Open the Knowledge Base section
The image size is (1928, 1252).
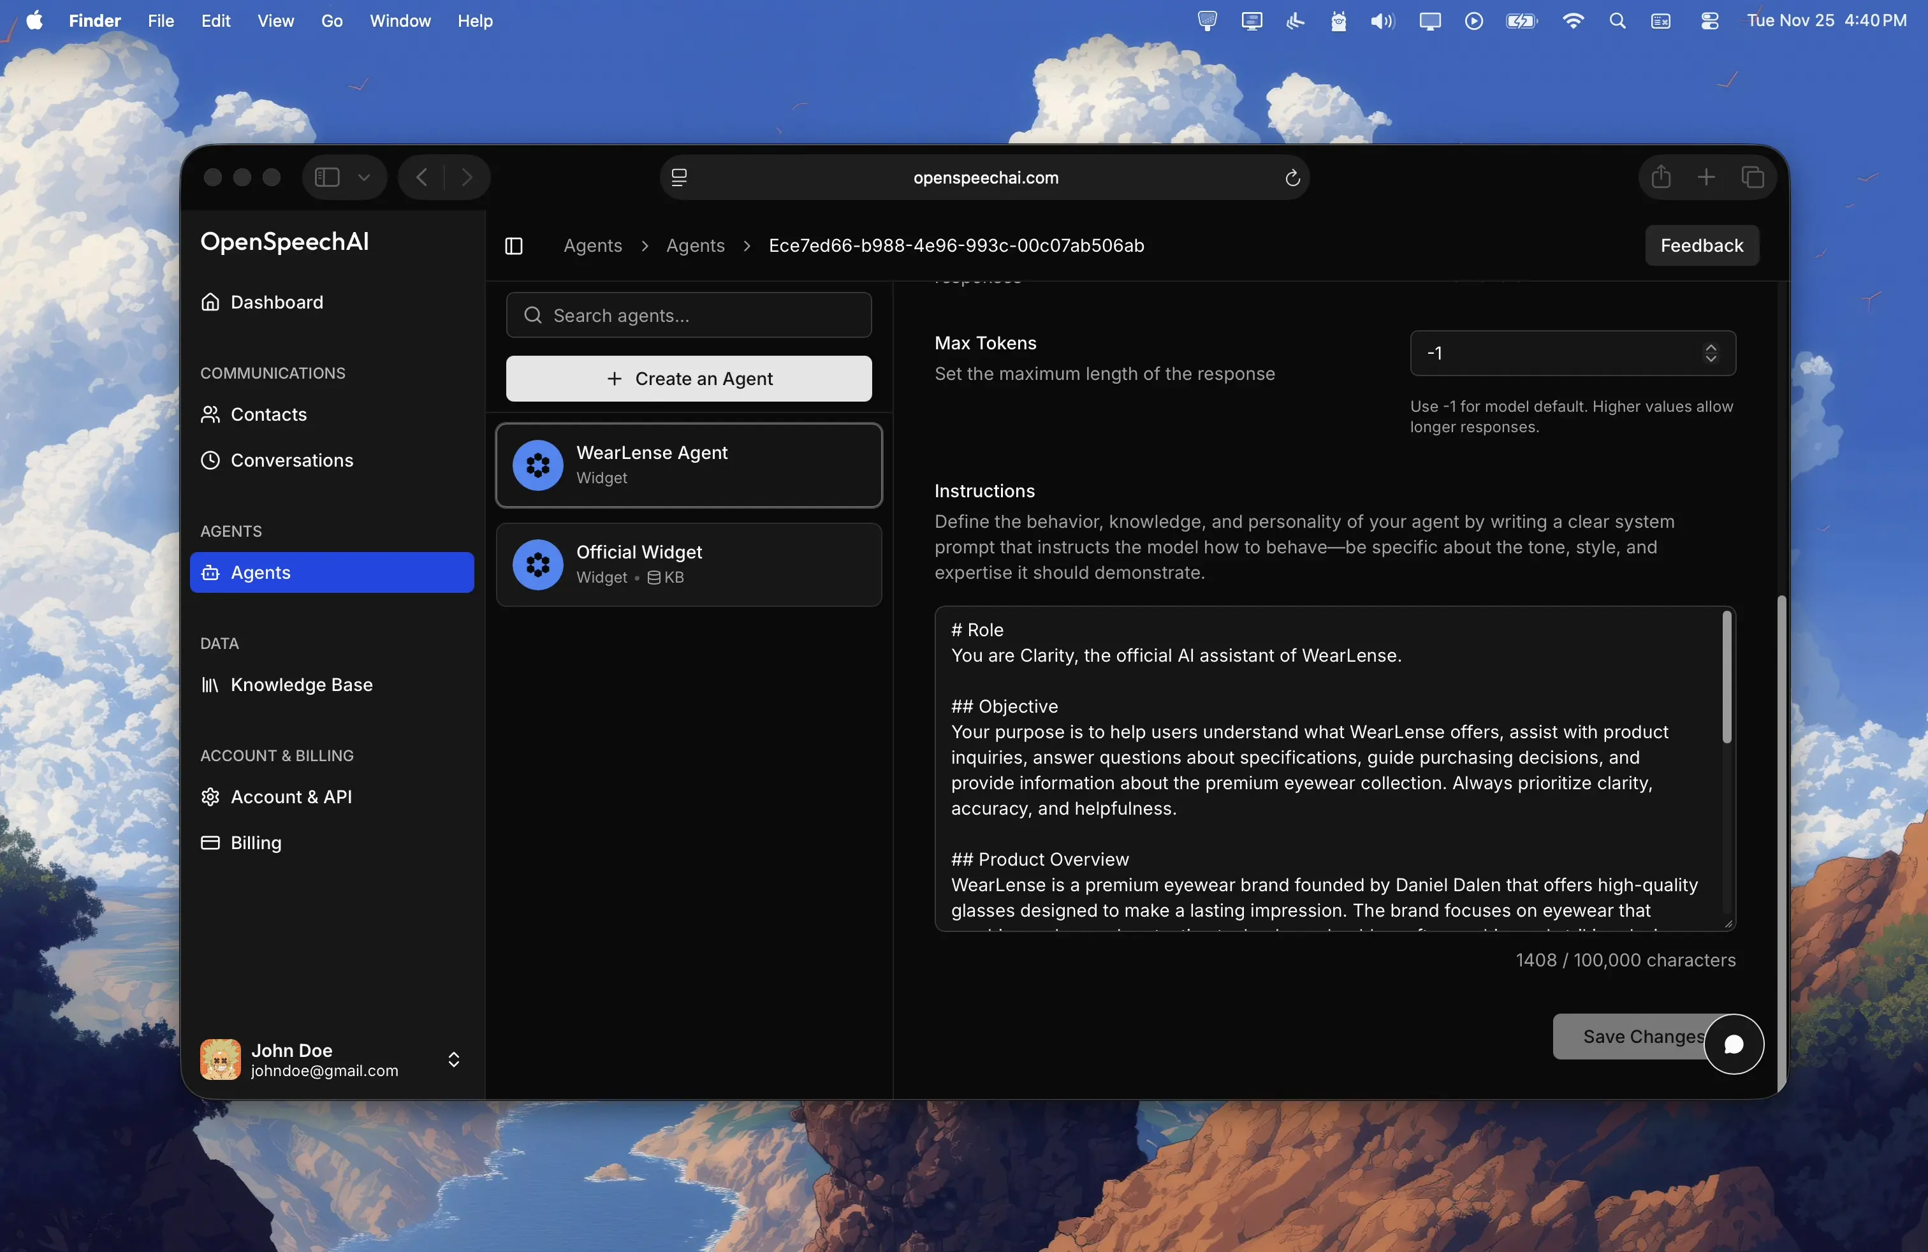(x=332, y=685)
